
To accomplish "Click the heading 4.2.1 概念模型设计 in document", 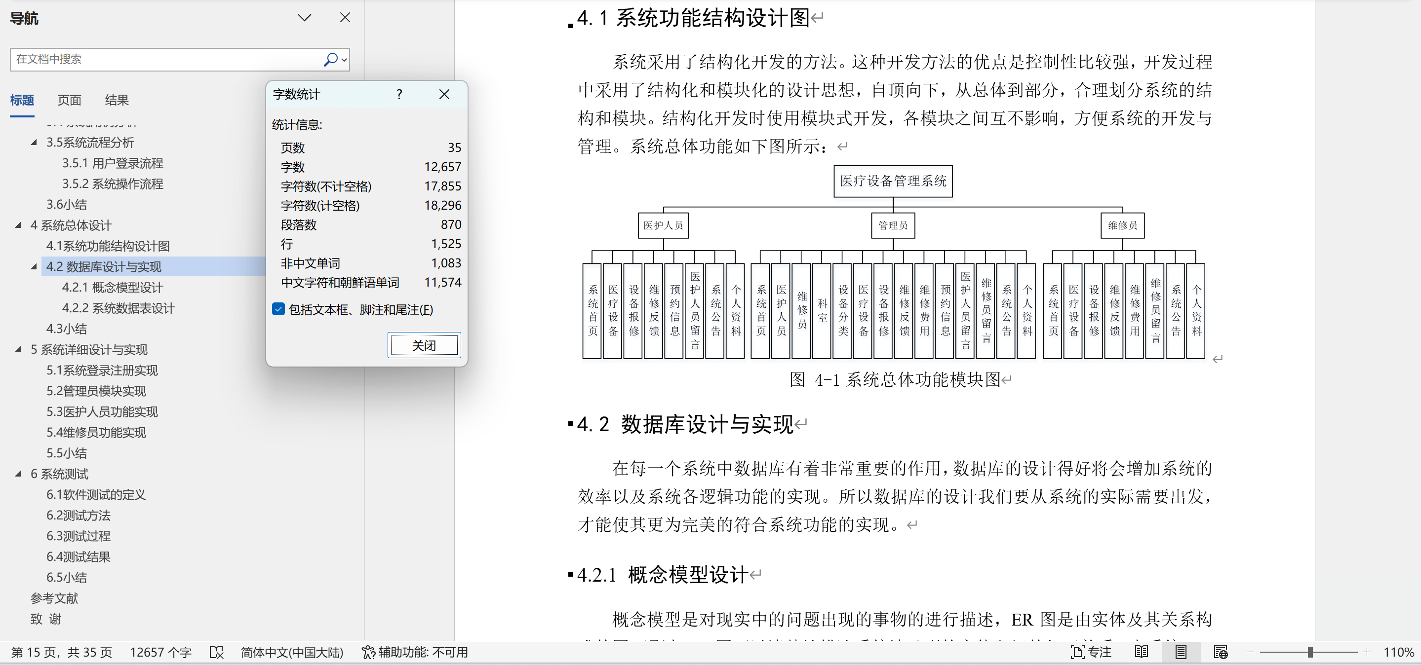I will pos(662,575).
